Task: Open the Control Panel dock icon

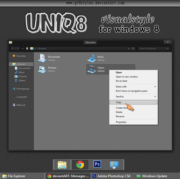Action: click(114, 165)
